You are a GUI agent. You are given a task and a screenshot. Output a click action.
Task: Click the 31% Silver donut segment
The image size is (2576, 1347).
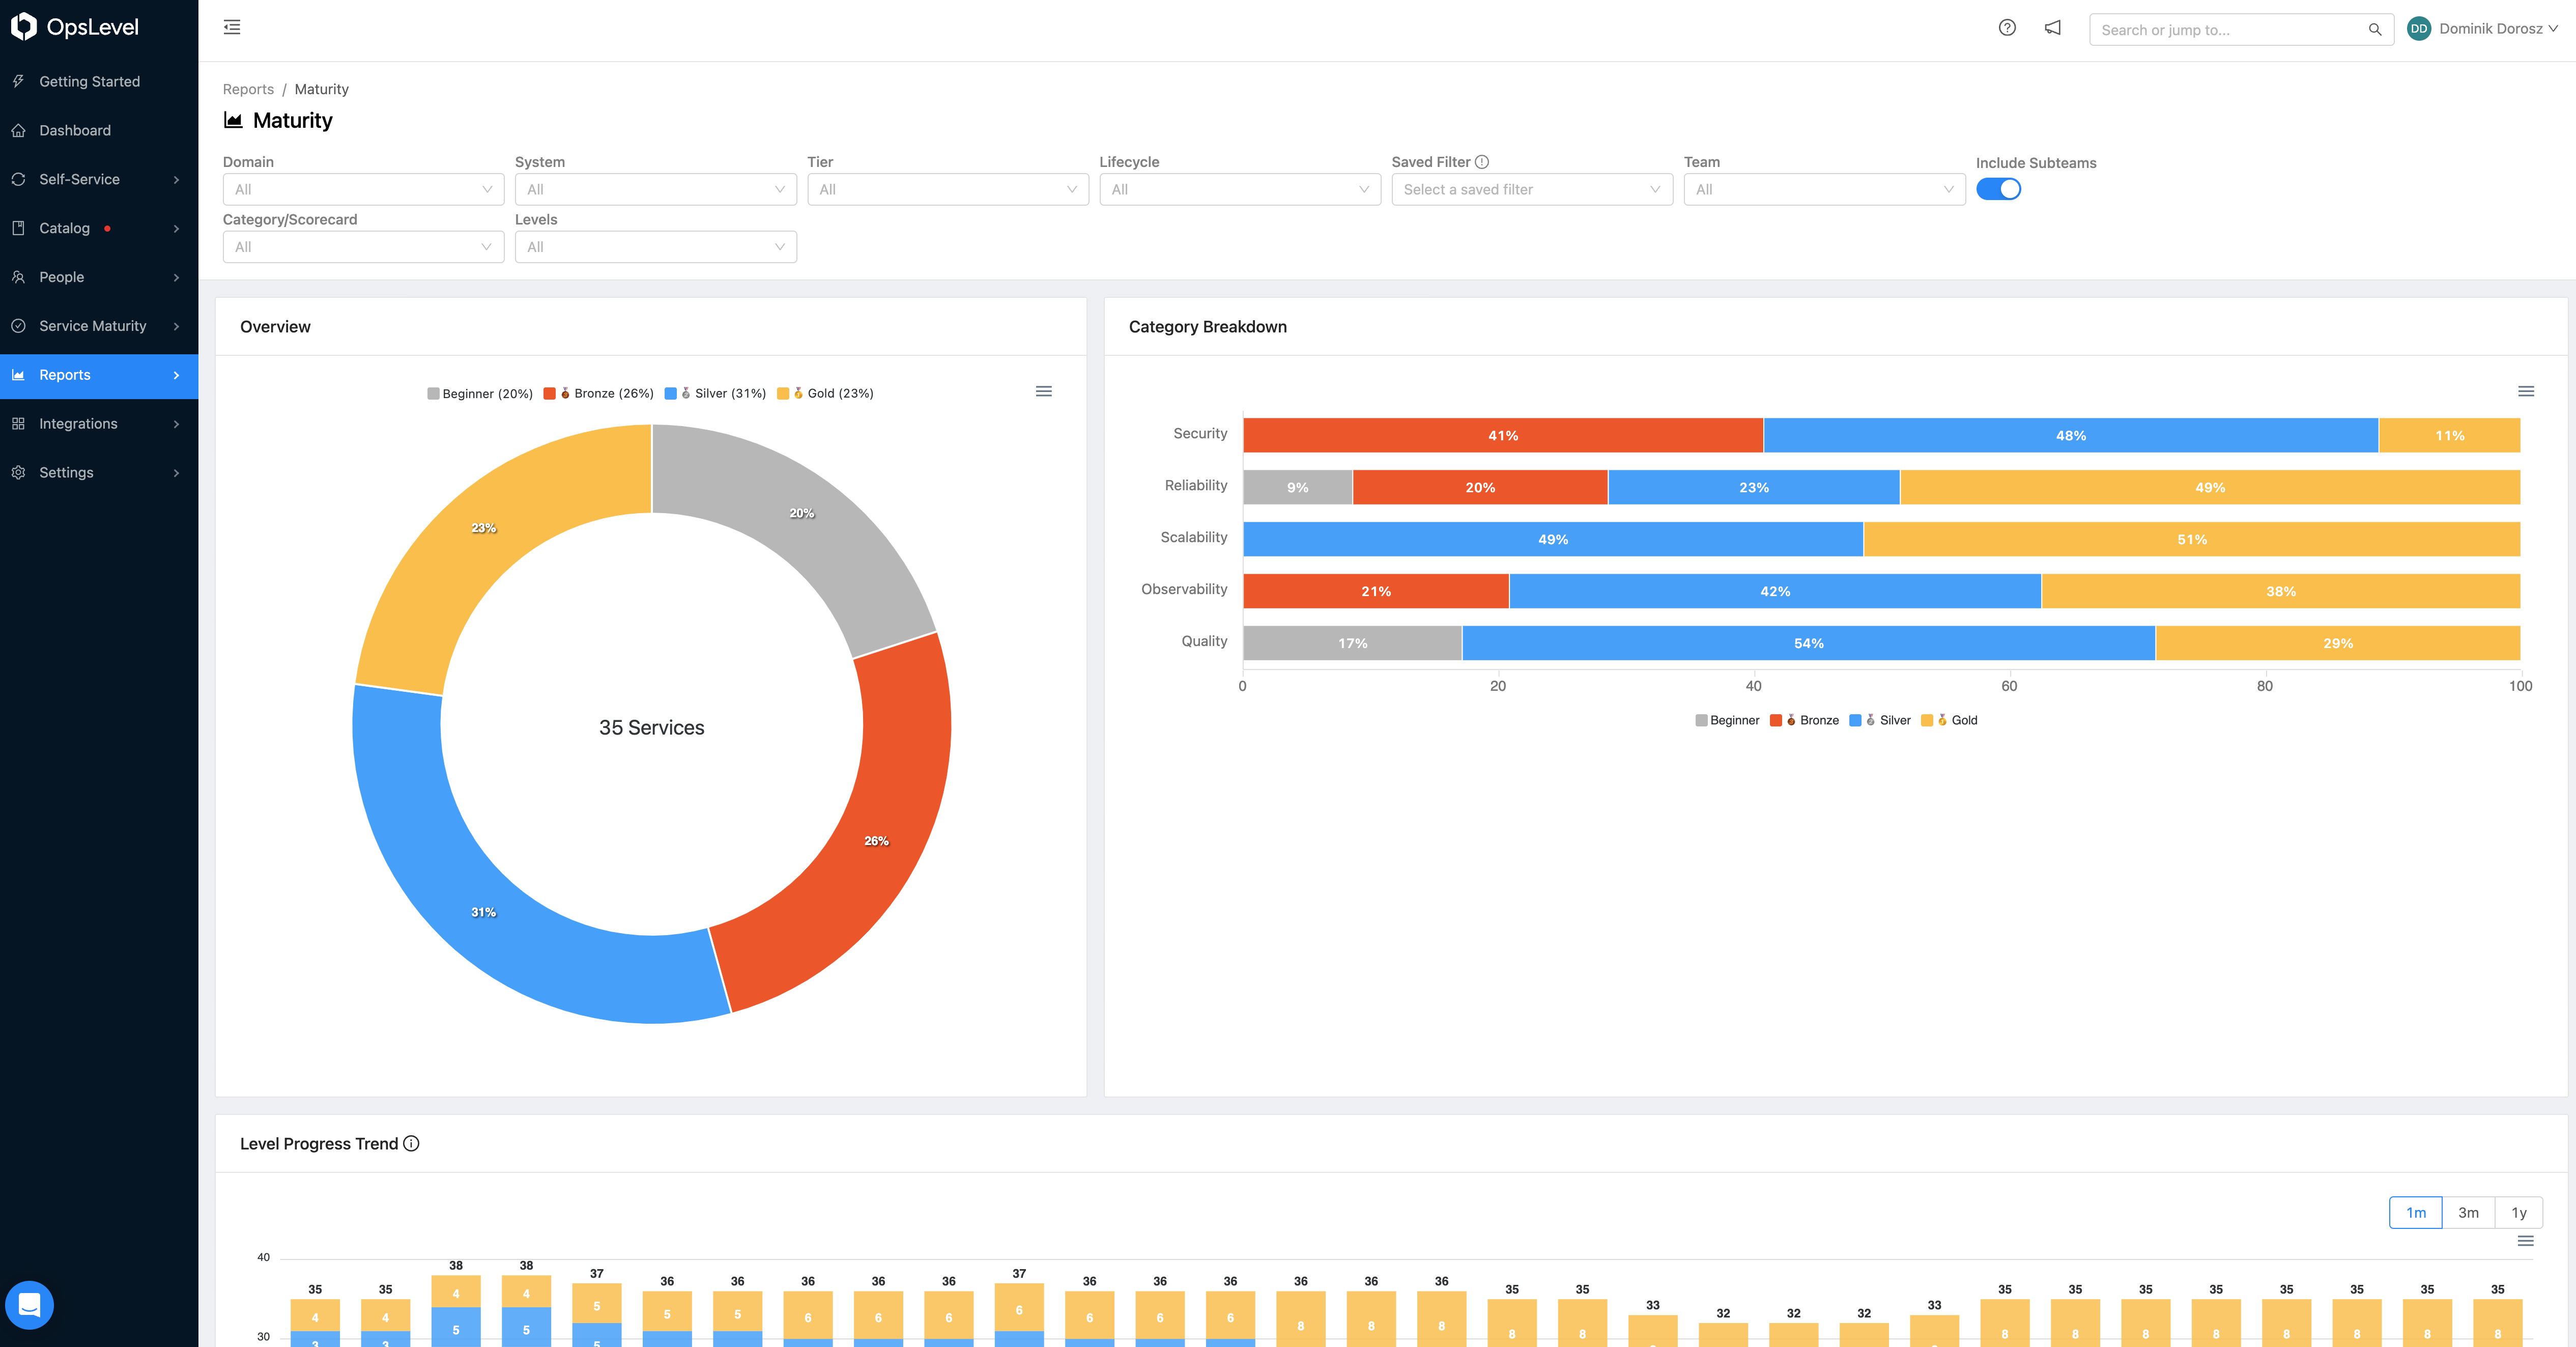pos(483,912)
